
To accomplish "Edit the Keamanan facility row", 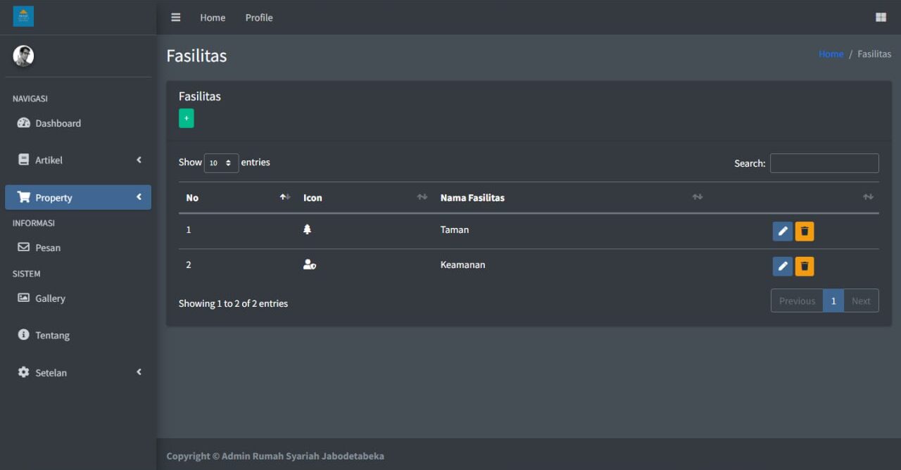I will [x=782, y=266].
